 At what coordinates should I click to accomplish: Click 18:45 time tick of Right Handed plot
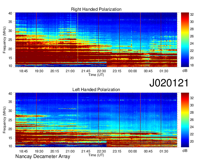tap(23, 71)
